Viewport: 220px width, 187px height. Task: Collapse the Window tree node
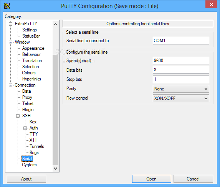coord(10,42)
